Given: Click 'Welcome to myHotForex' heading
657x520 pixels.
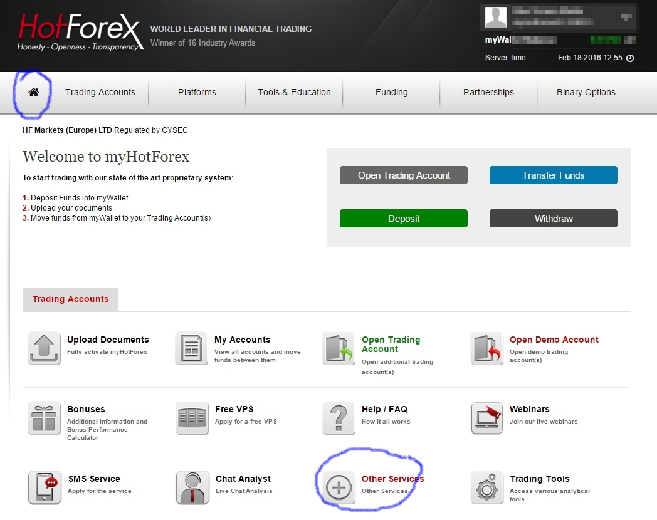Looking at the screenshot, I should click(x=106, y=157).
